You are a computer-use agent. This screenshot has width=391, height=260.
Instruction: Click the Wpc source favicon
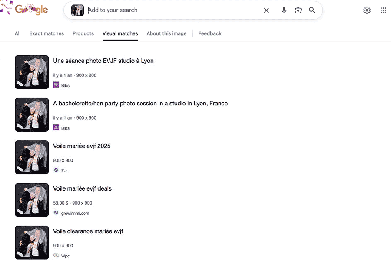(56, 256)
